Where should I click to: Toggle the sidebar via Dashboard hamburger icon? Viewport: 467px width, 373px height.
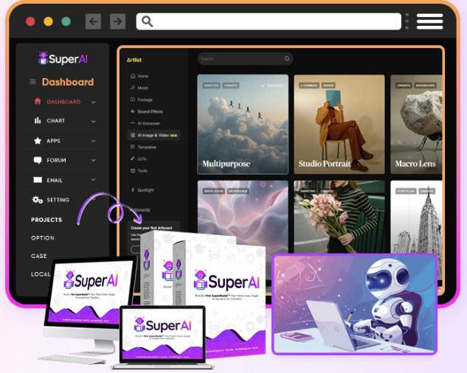coord(32,82)
